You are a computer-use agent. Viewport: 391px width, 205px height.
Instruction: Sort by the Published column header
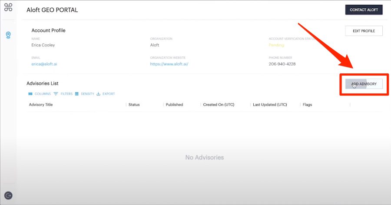[x=174, y=105]
